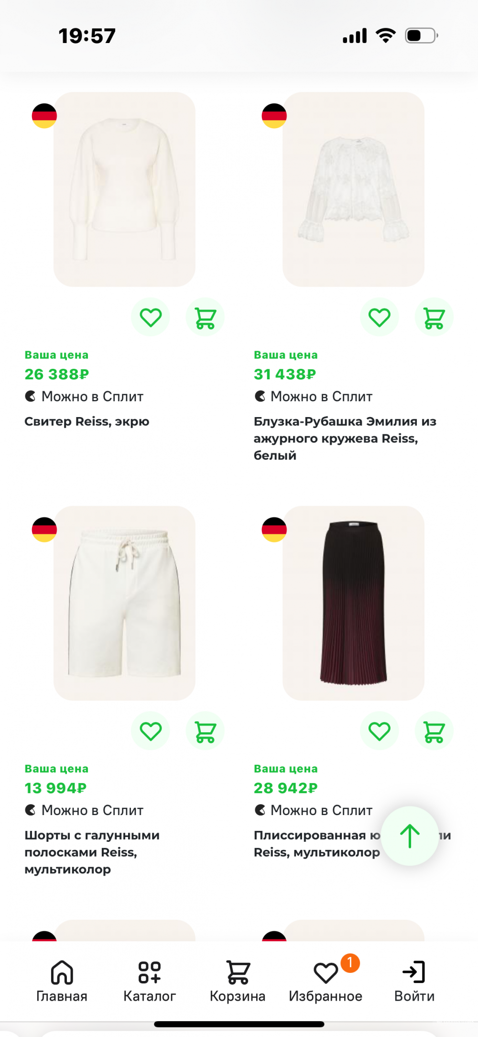This screenshot has width=478, height=1037.
Task: Tap the Войти login icon
Action: pos(414,981)
